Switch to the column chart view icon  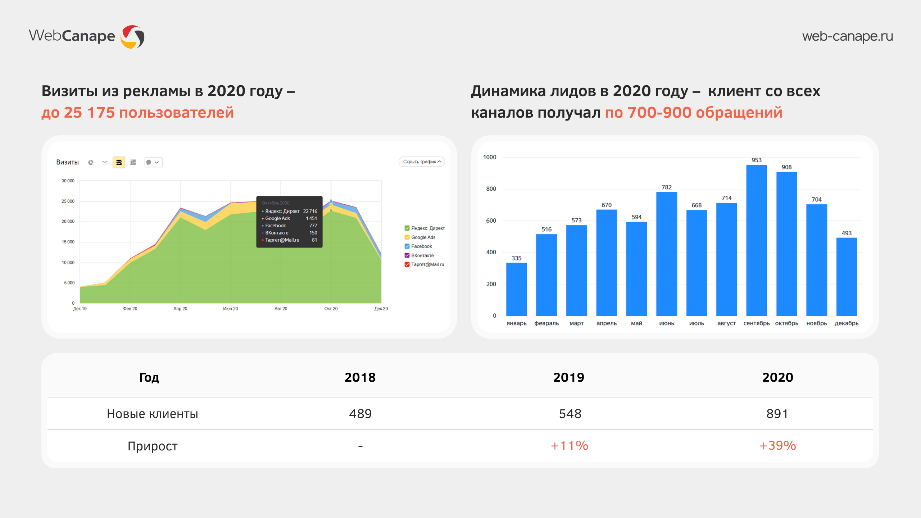133,162
